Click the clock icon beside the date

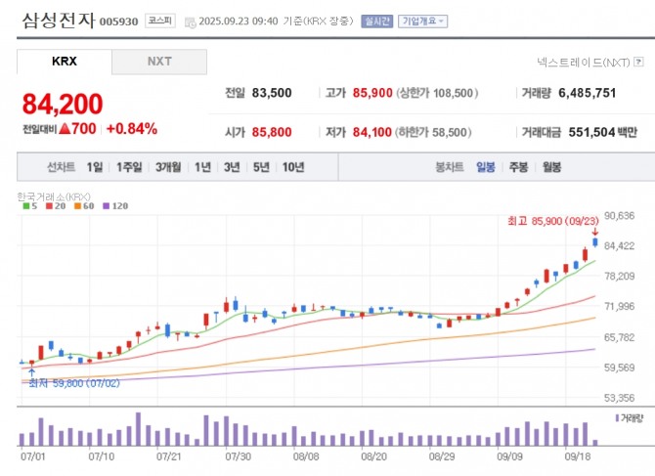point(190,21)
